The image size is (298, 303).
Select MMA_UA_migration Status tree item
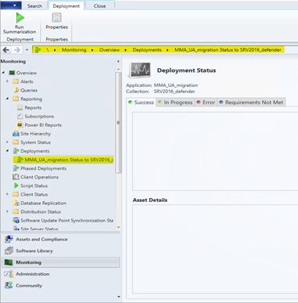pyautogui.click(x=63, y=160)
